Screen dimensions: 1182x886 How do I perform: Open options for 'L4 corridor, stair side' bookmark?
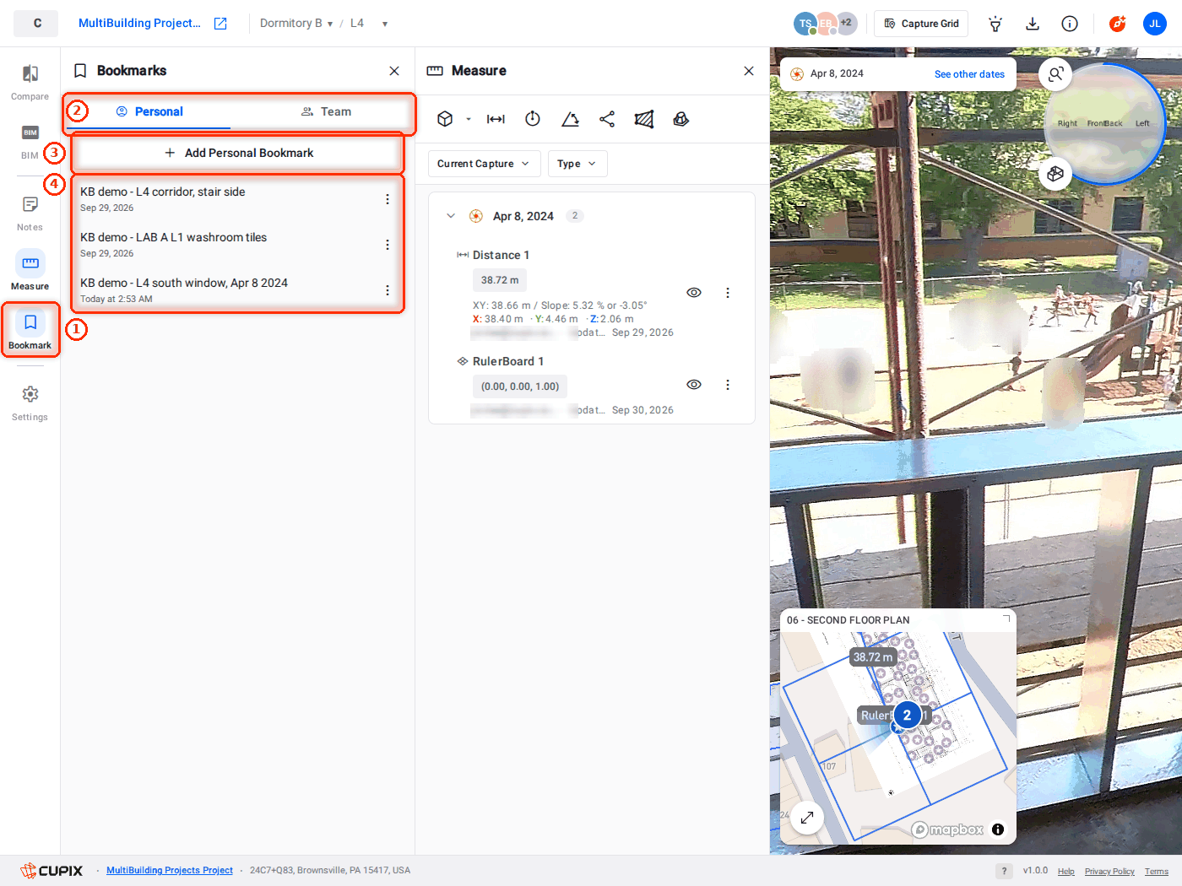(x=388, y=199)
